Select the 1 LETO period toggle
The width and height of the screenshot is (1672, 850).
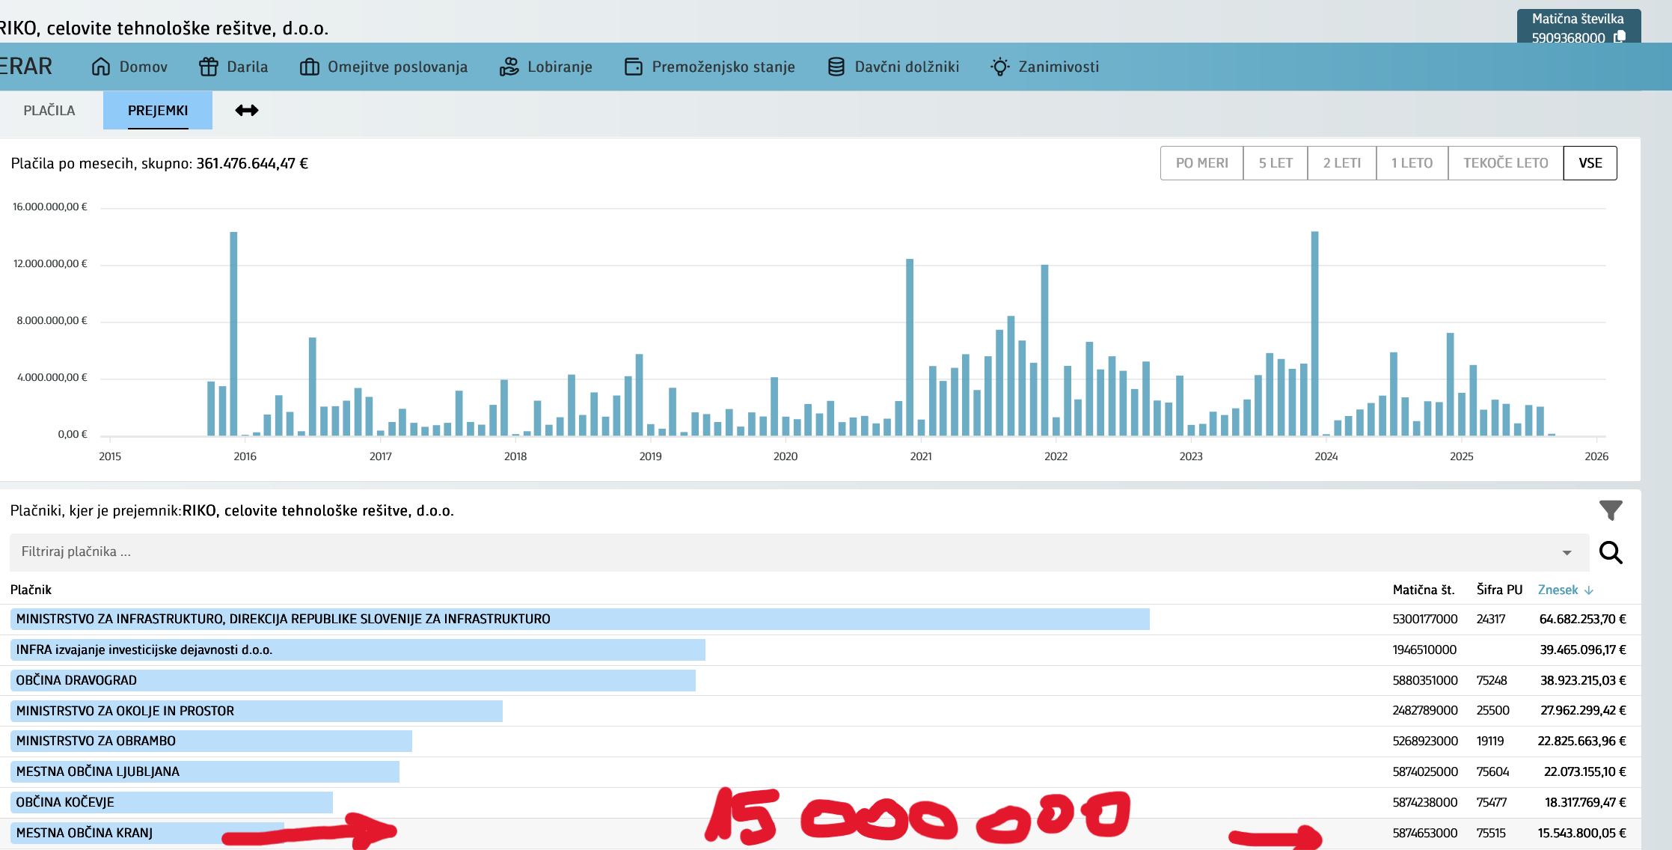coord(1411,163)
